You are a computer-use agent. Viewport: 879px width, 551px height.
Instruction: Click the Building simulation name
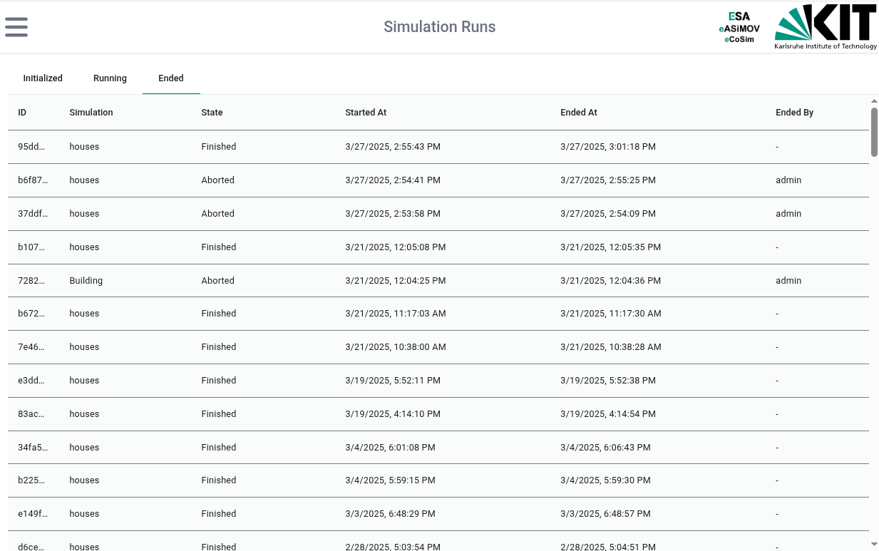(86, 281)
